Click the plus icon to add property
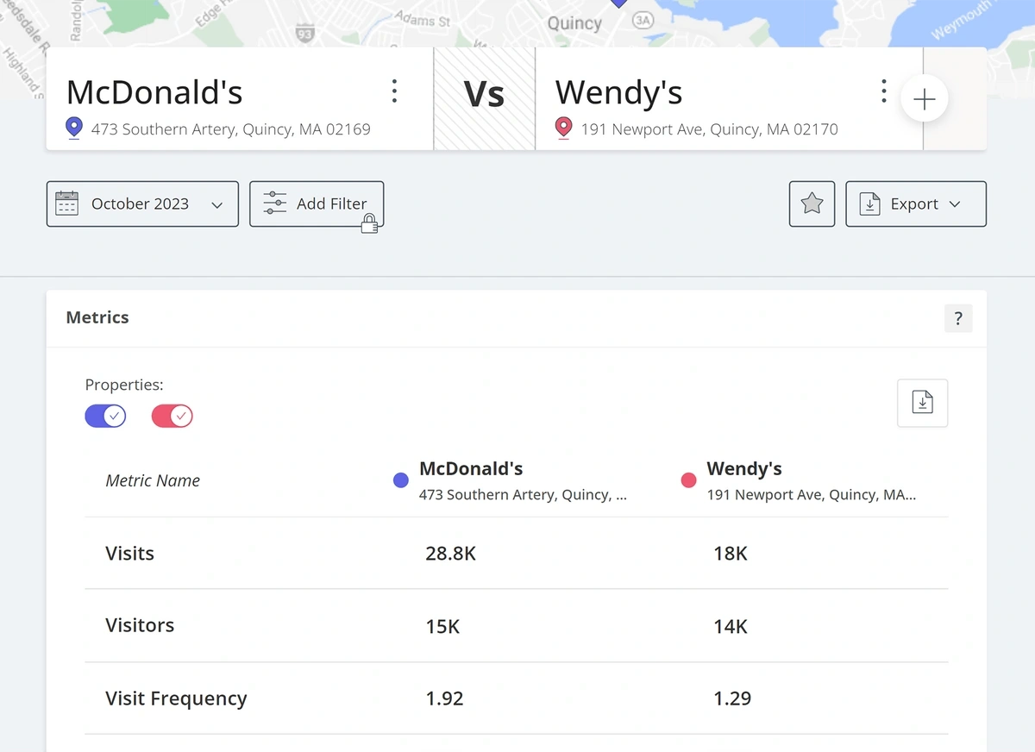1035x752 pixels. 924,100
